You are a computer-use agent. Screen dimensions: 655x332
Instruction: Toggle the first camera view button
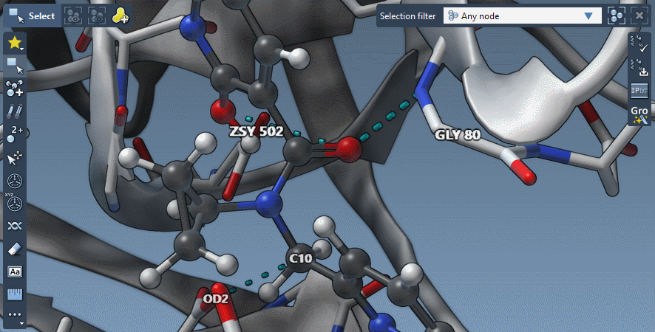point(72,15)
